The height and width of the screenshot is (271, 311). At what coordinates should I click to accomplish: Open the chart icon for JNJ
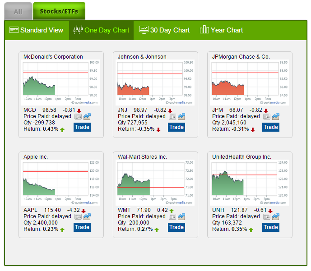tap(181, 117)
